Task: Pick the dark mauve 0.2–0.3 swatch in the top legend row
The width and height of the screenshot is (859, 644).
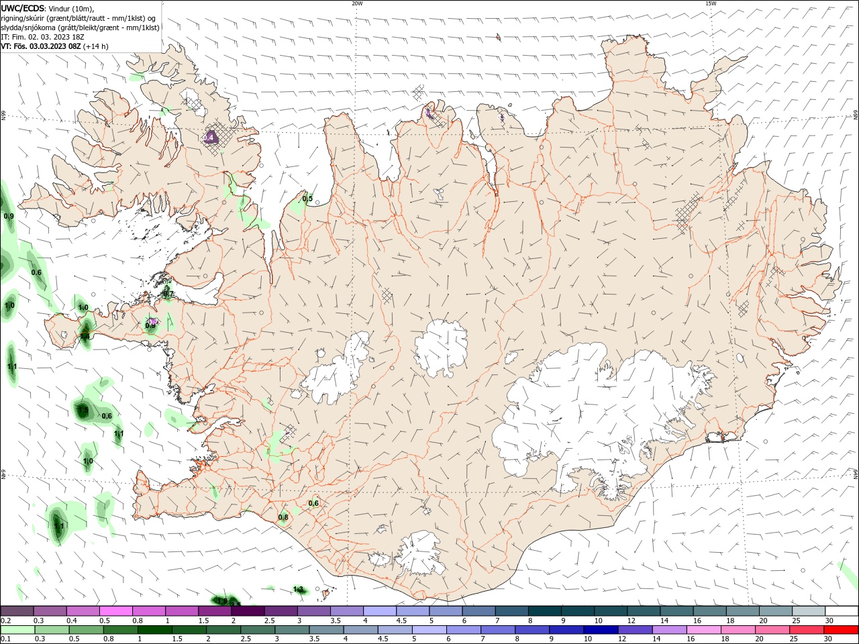Action: pos(17,611)
